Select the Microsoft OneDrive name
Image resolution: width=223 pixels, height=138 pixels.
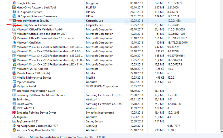click(x=28, y=43)
